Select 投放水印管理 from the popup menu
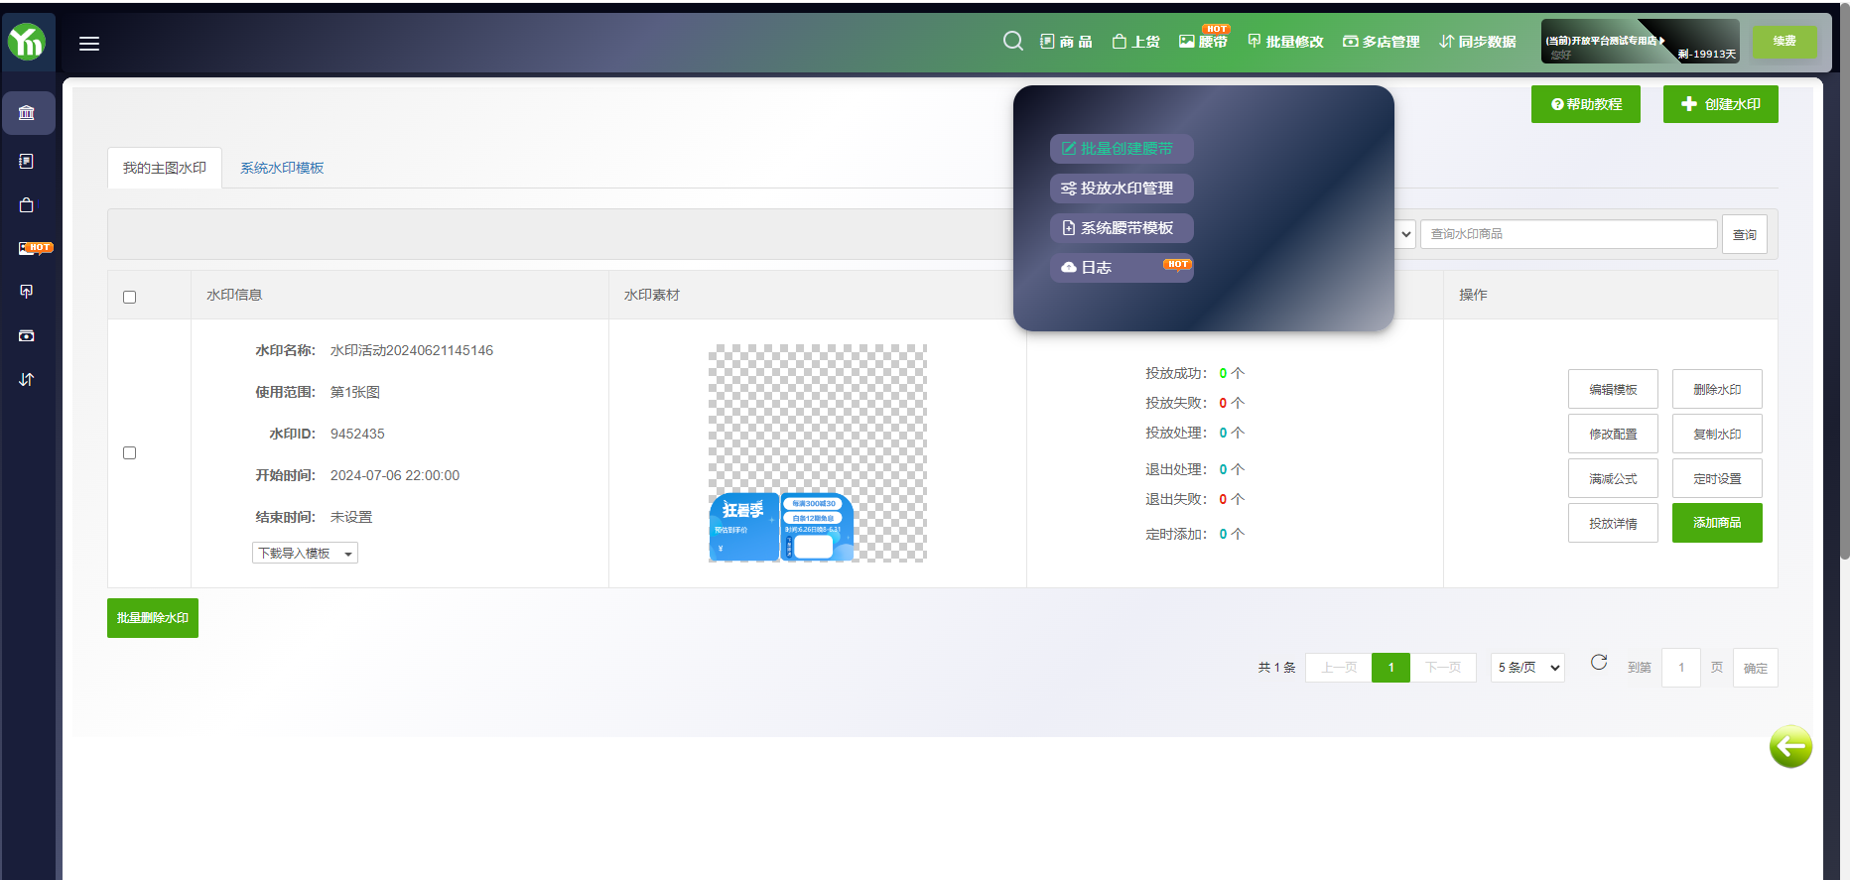This screenshot has width=1850, height=880. click(x=1121, y=189)
